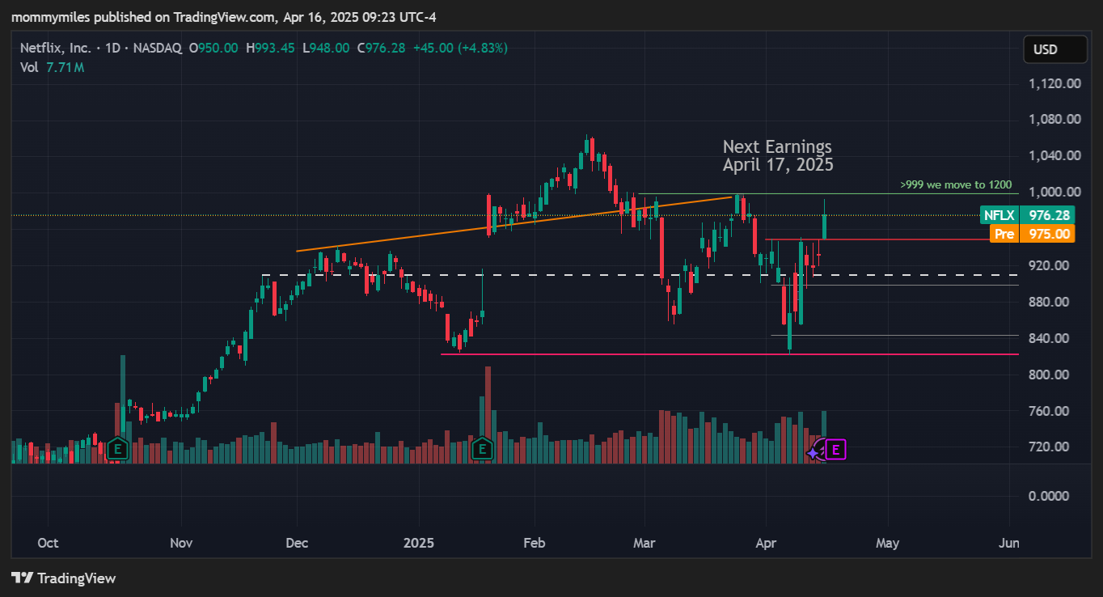Image resolution: width=1103 pixels, height=597 pixels.
Task: Open the green October earnings E marker
Action: [118, 448]
